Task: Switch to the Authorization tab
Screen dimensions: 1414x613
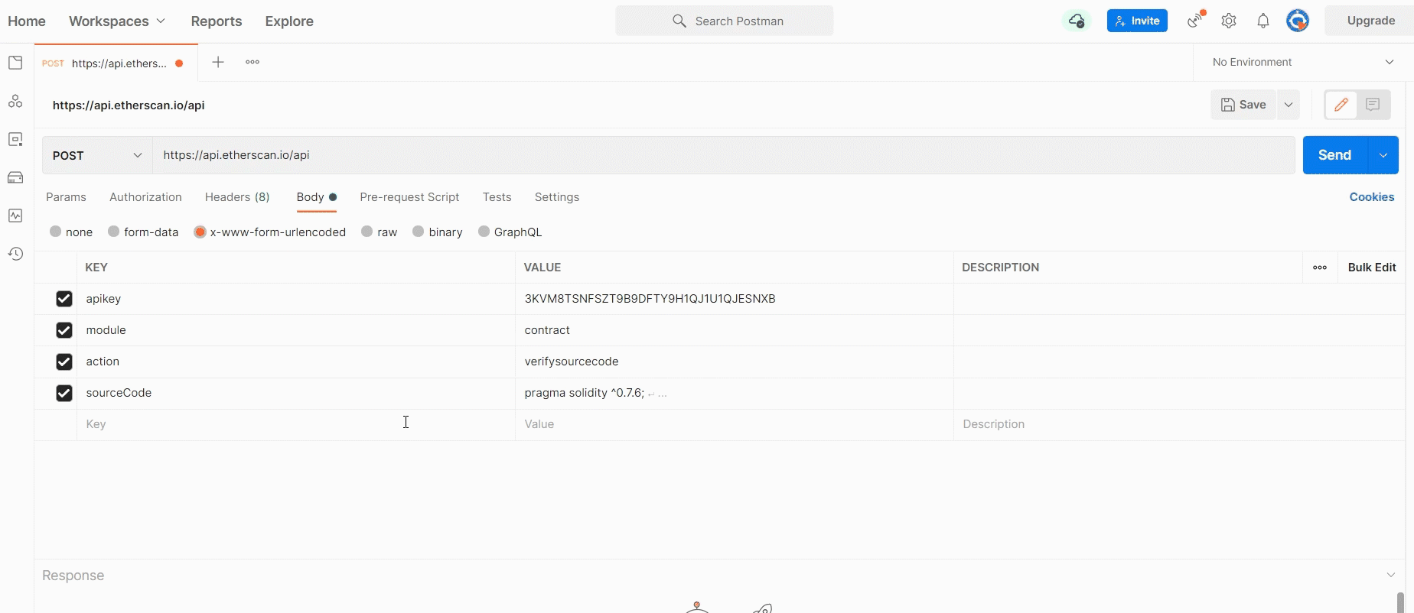Action: click(x=145, y=197)
